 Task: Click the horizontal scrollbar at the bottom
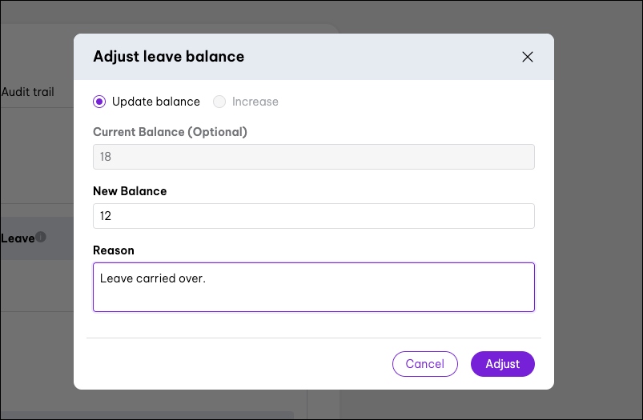click(144, 415)
